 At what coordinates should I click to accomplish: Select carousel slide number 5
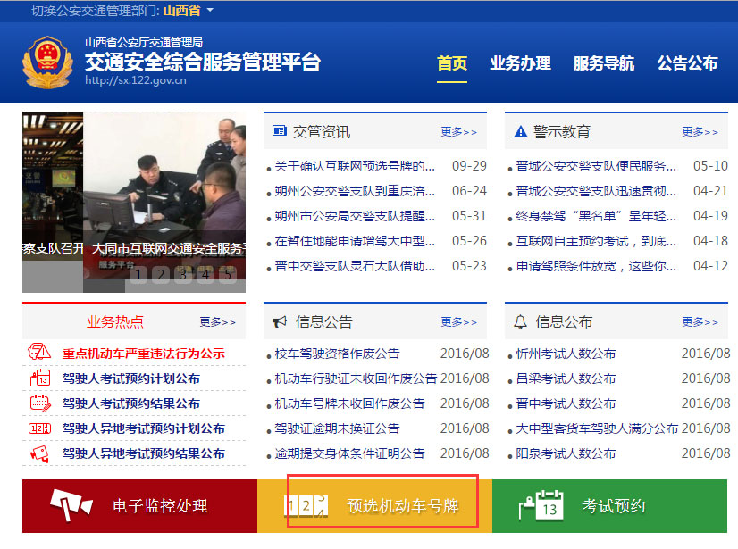pos(228,276)
